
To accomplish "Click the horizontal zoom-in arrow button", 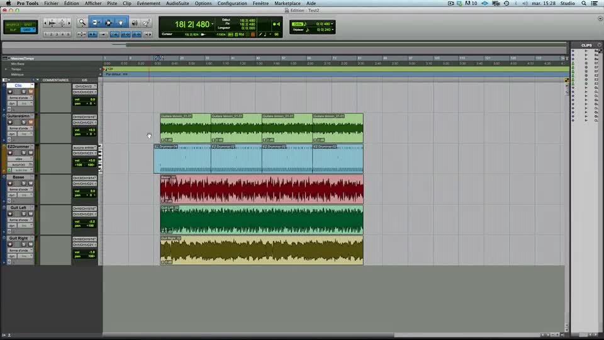I will 69,23.
